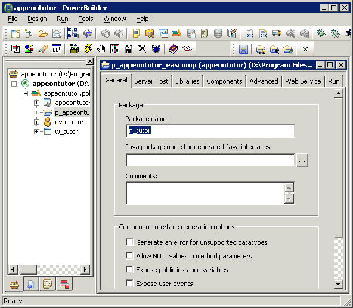Open the Help menu
The image size is (353, 308).
pyautogui.click(x=143, y=19)
